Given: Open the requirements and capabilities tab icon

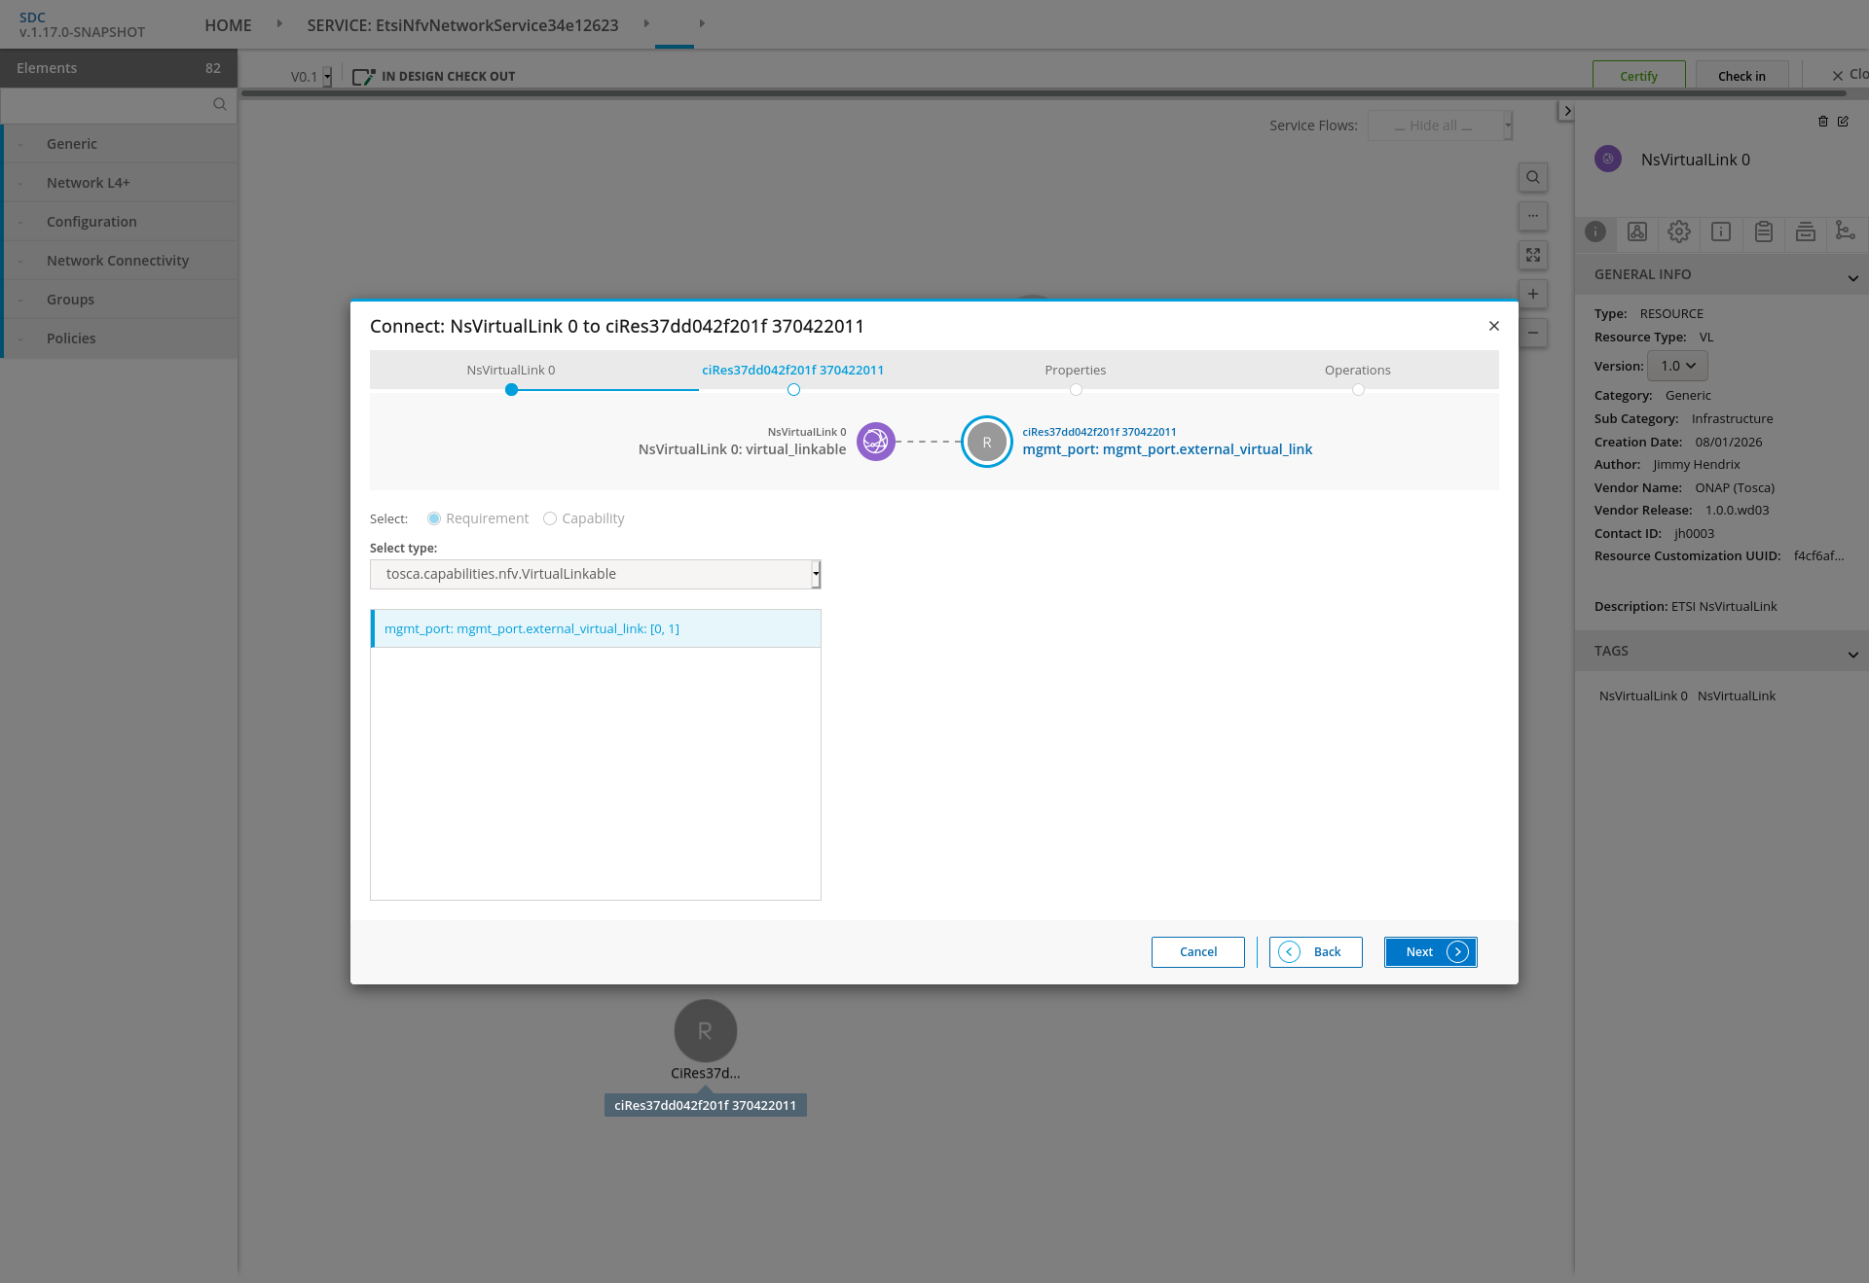Looking at the screenshot, I should click(x=1845, y=231).
